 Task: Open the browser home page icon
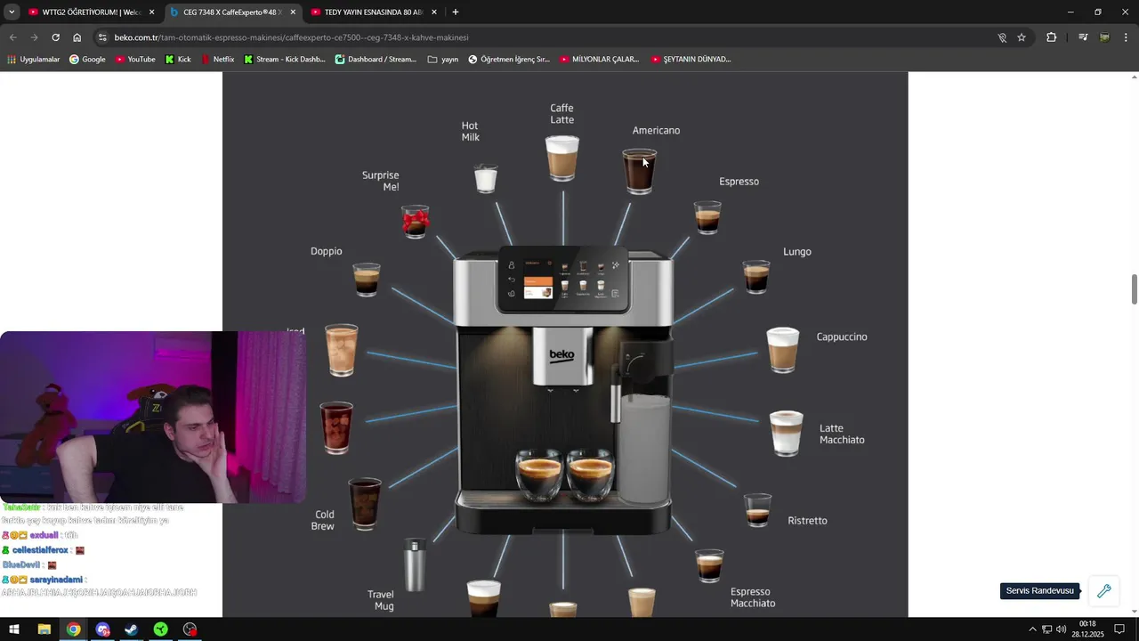click(77, 37)
